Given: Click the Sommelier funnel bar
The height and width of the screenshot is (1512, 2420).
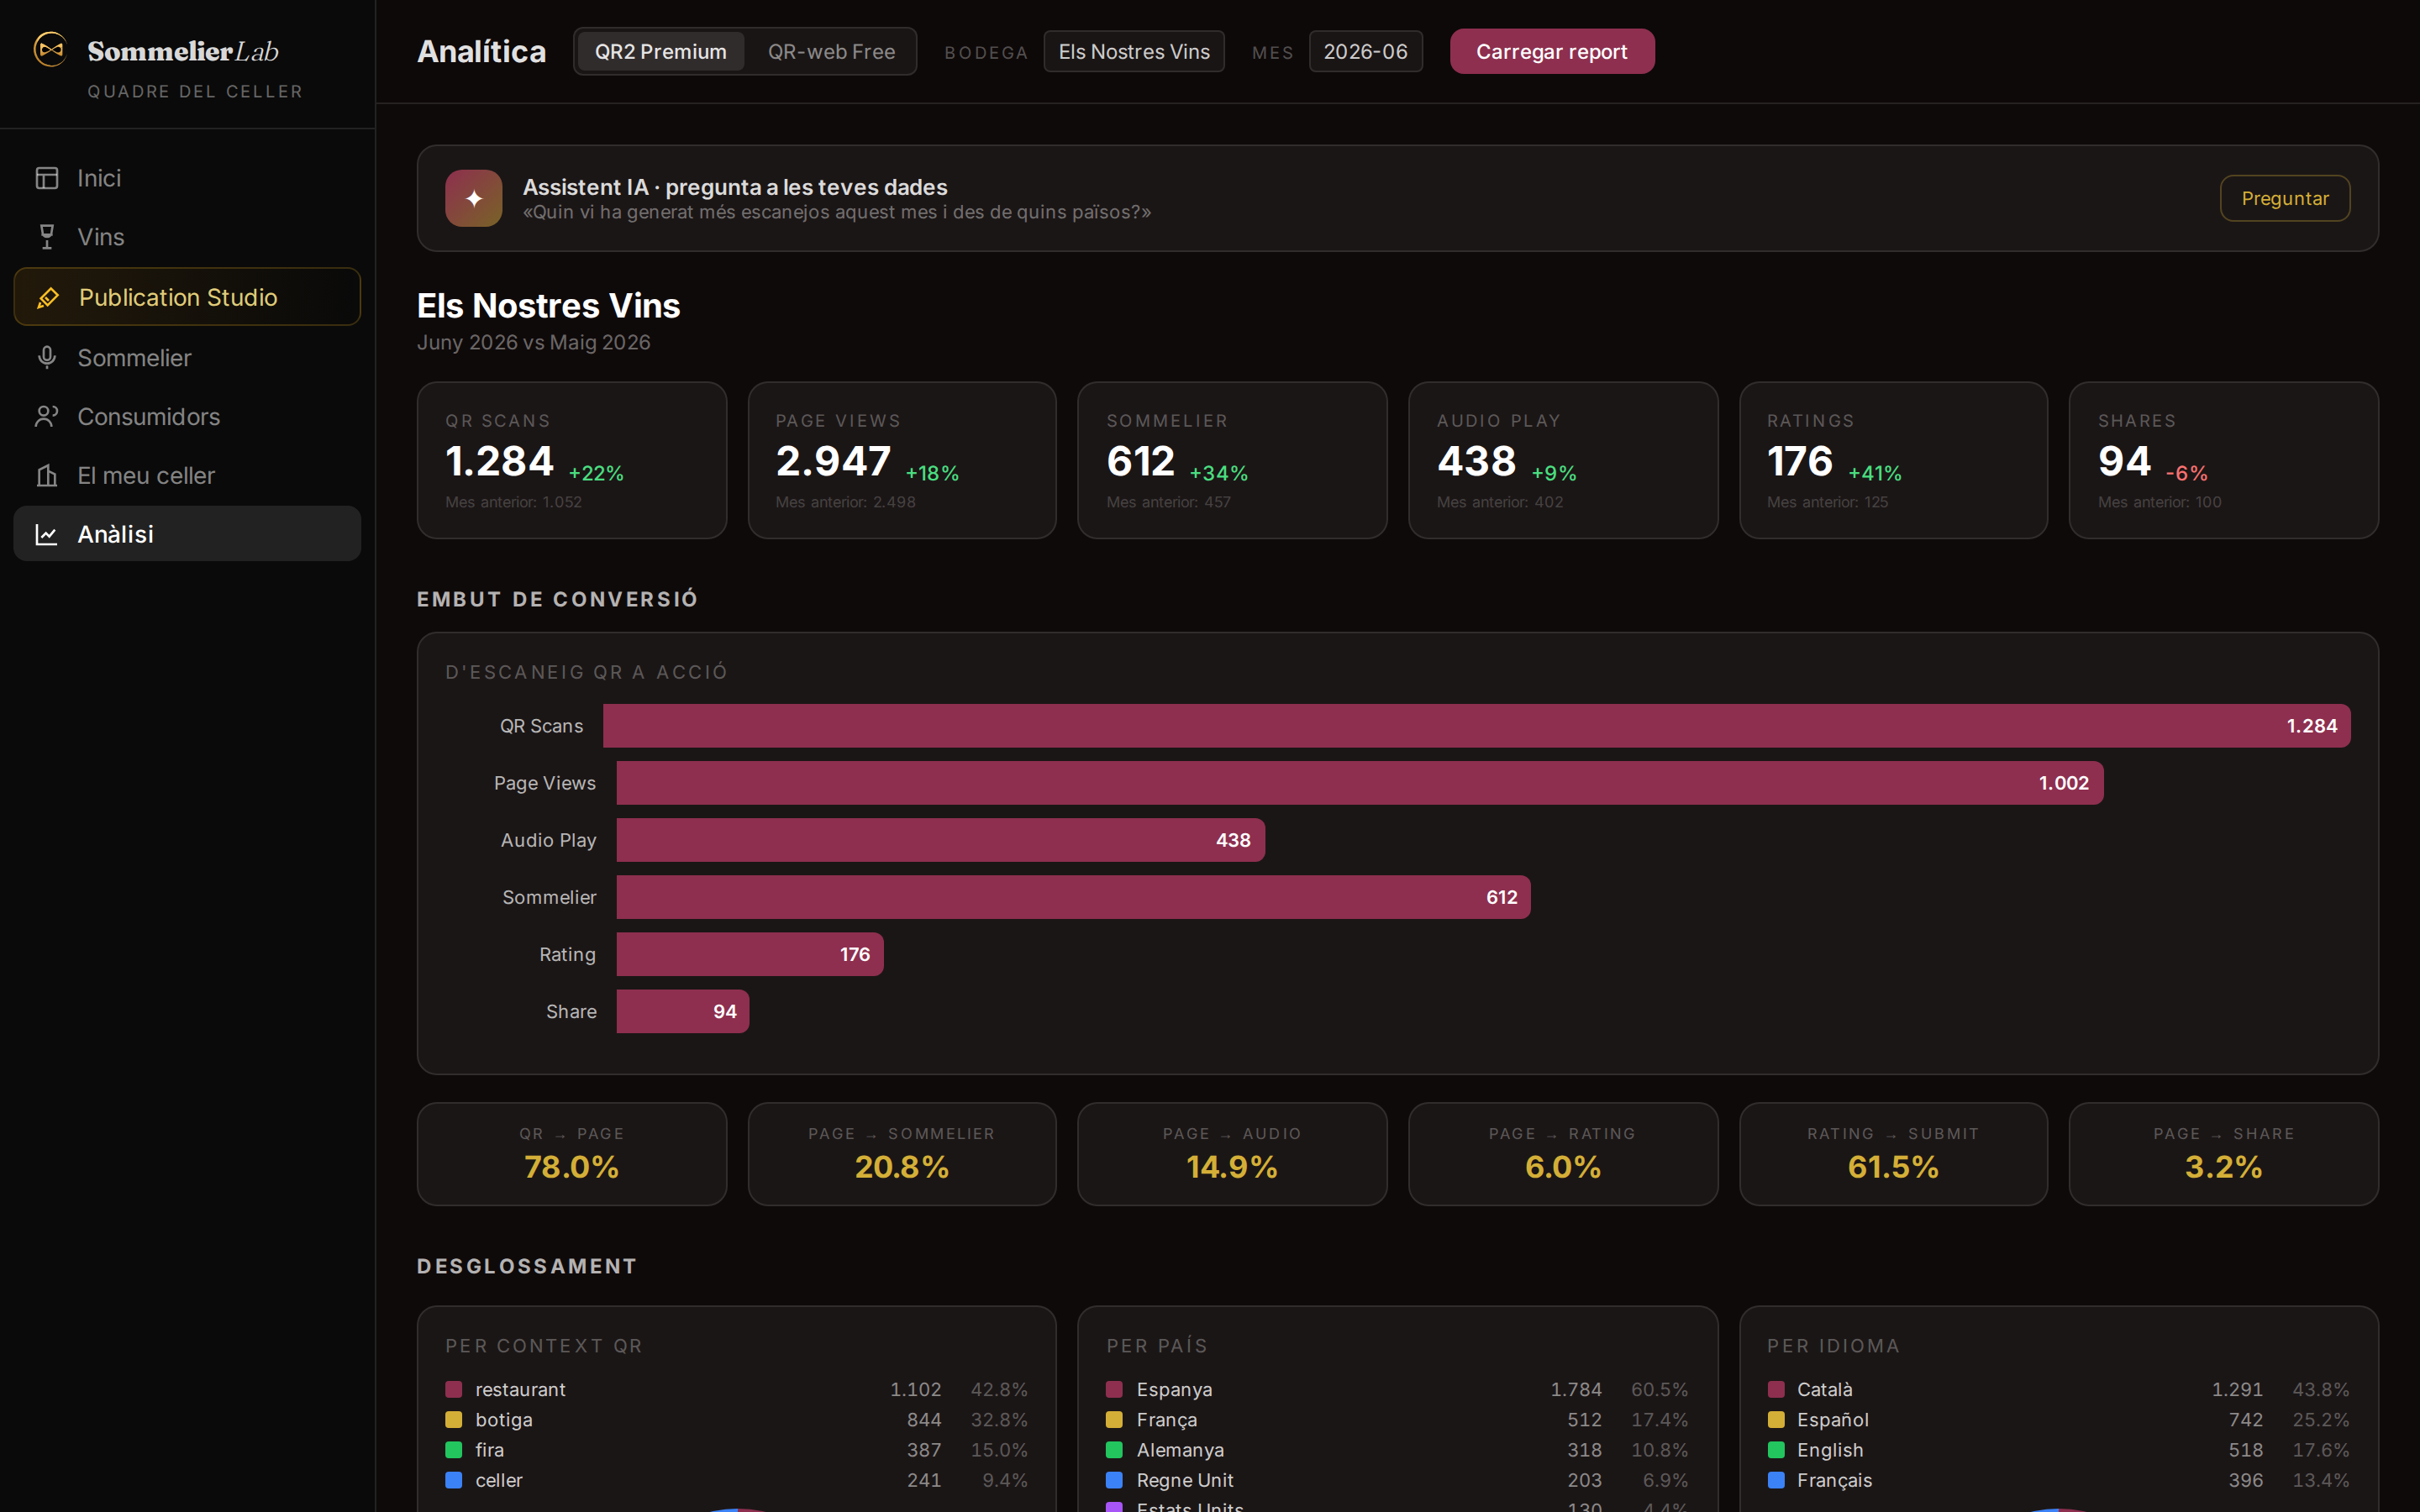Looking at the screenshot, I should click(1074, 897).
